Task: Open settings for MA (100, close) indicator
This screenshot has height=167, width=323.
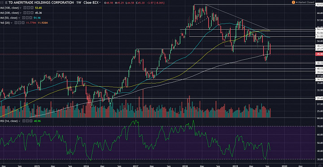Action: pos(28,8)
